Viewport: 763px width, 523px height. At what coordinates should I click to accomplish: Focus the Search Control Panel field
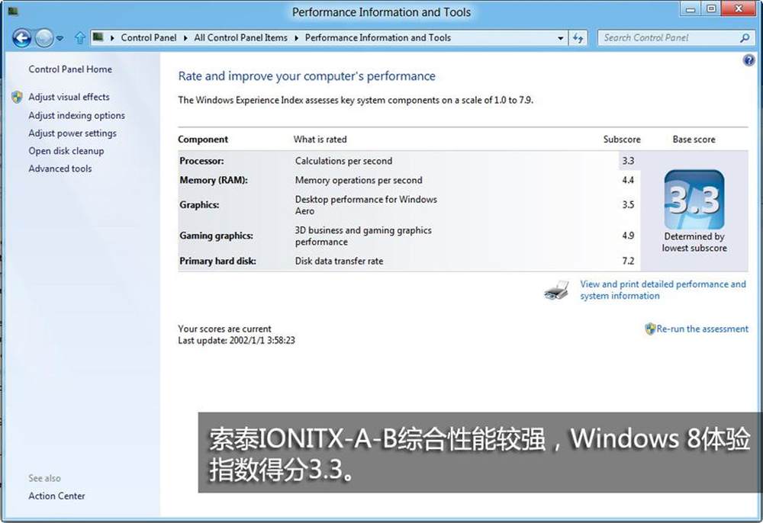(x=668, y=37)
